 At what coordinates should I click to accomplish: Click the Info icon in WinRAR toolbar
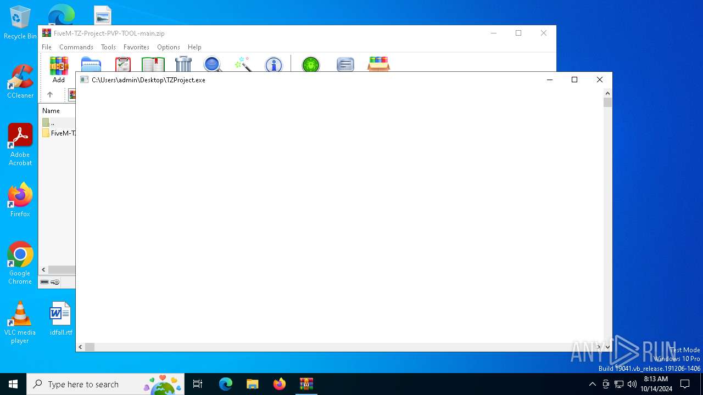point(274,65)
